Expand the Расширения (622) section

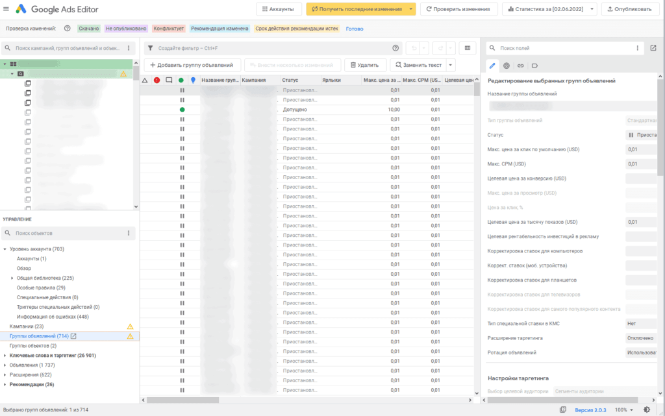[5, 375]
